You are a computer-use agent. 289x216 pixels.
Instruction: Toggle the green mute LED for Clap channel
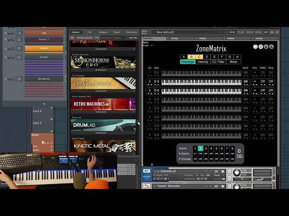[5, 33]
